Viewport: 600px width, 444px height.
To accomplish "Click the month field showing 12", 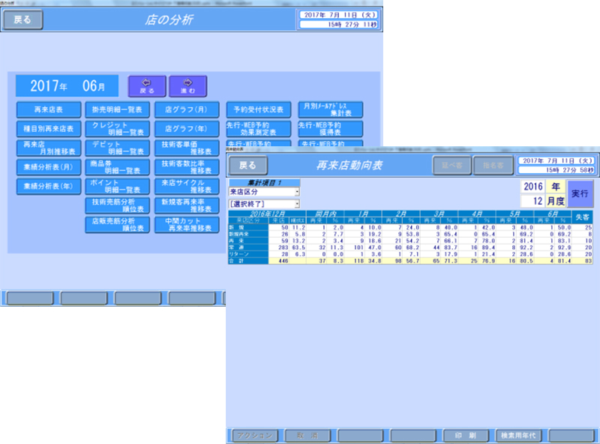I will 532,200.
